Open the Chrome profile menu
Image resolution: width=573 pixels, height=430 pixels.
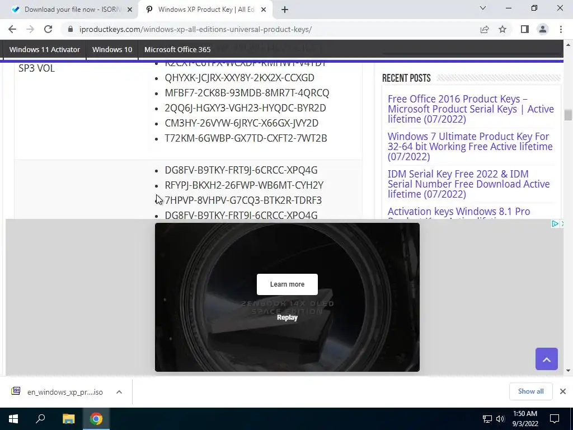coord(543,29)
